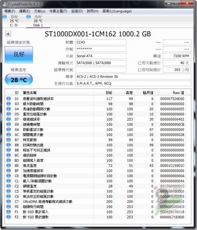Open the 說明(H) menu
This screenshot has height=230, width=197.
coord(92,11)
